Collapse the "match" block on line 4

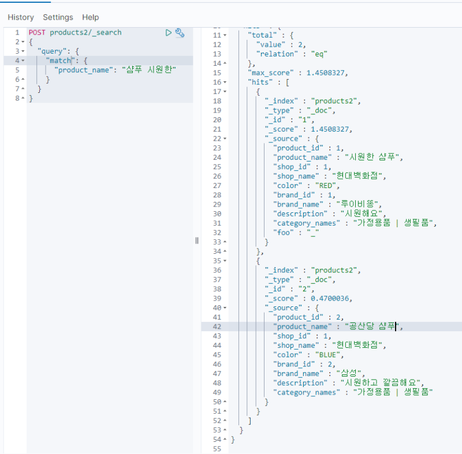click(x=23, y=61)
